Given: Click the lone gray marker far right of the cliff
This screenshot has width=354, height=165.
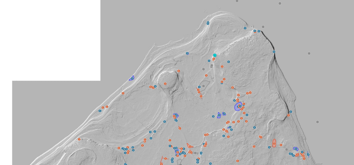Looking at the screenshot, I should (309, 54).
